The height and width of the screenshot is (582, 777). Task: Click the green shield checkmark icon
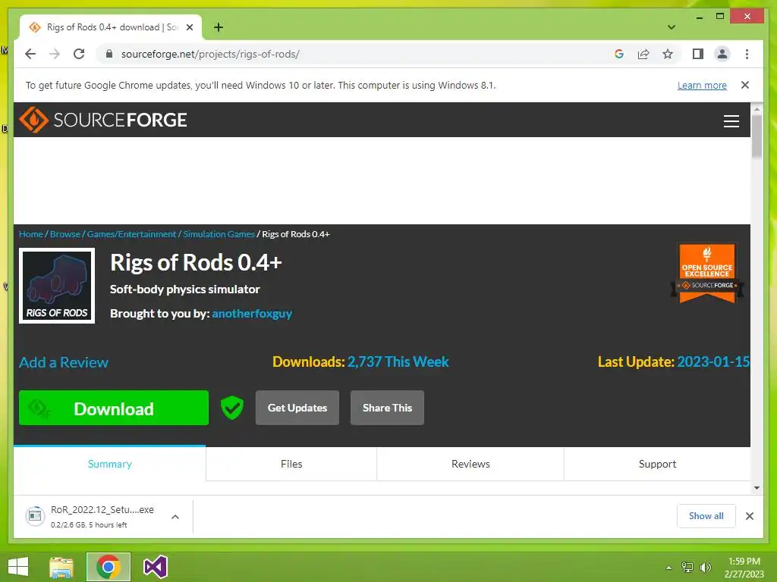point(232,408)
